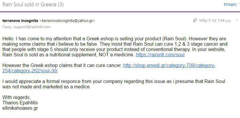
Task: Open the Επαφές contacts link
Action: pyautogui.click(x=230, y=4)
